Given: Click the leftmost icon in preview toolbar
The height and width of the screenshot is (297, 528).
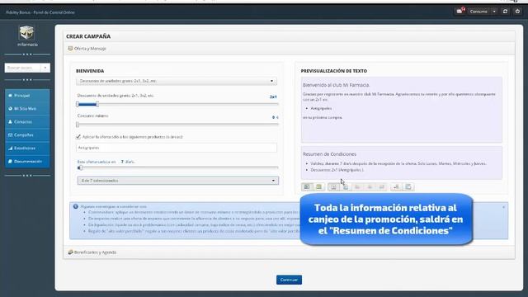Looking at the screenshot, I should 307,187.
